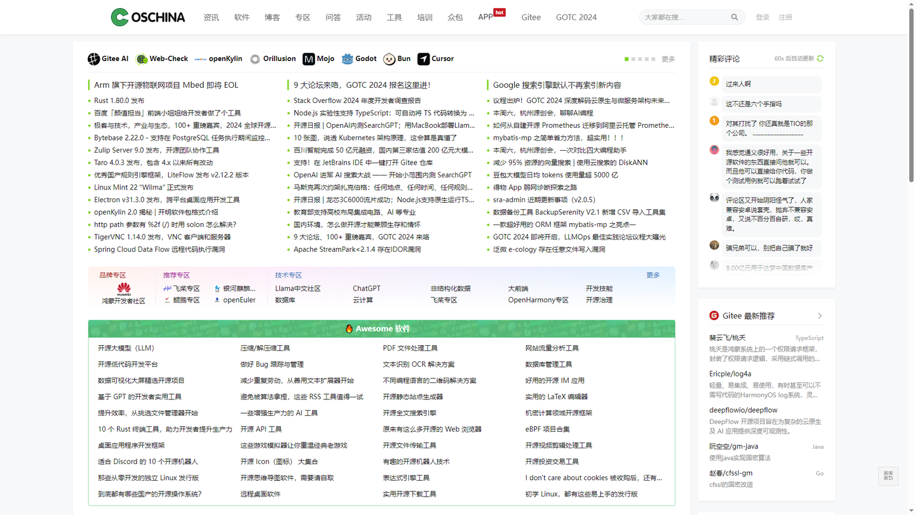Screen dimensions: 915x515
Task: Open the 软件 menu
Action: (241, 17)
